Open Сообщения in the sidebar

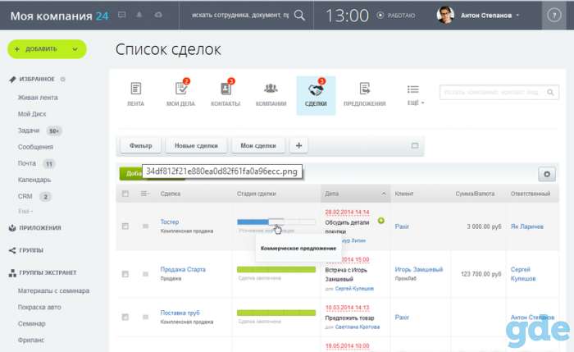tap(35, 147)
